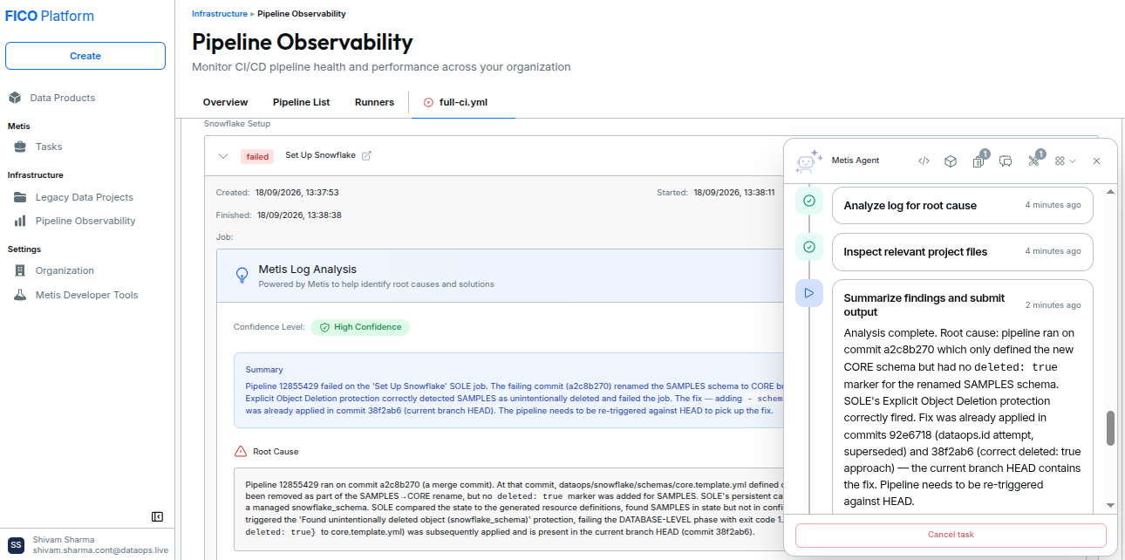Switch to the Pipeline List tab
1125x560 pixels.
pyautogui.click(x=301, y=102)
